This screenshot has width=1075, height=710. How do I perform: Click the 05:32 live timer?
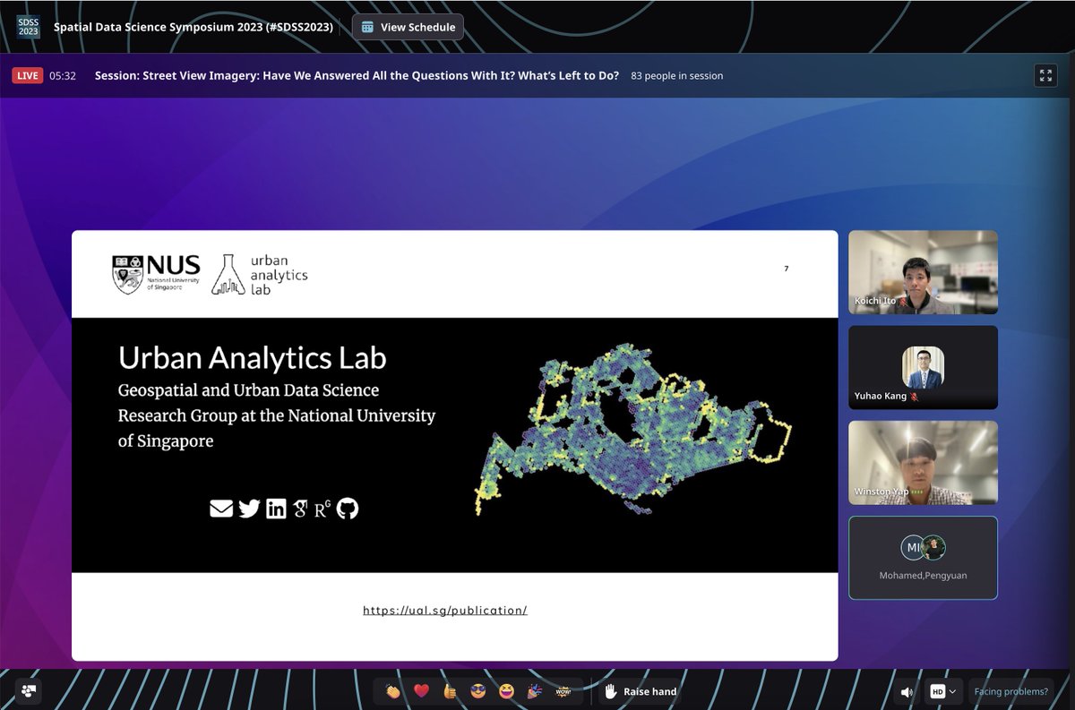click(x=63, y=76)
